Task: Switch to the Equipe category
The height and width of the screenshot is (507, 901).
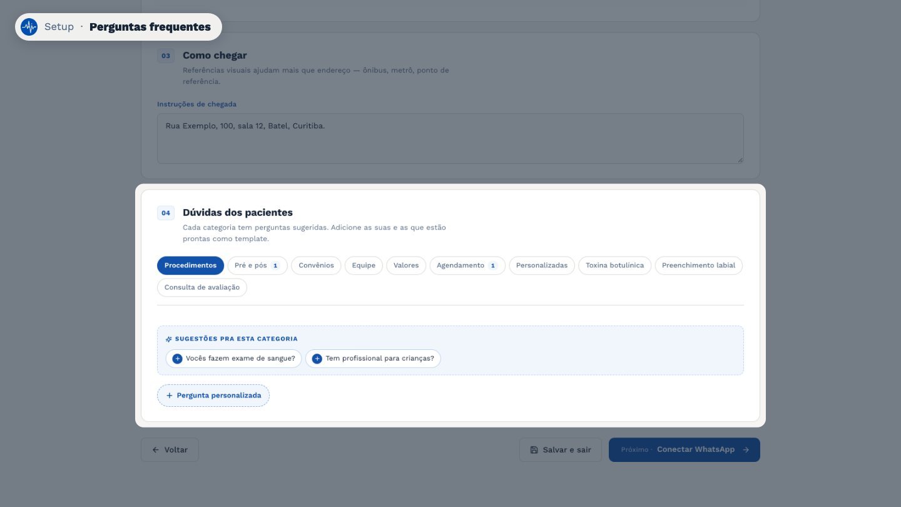Action: point(364,265)
